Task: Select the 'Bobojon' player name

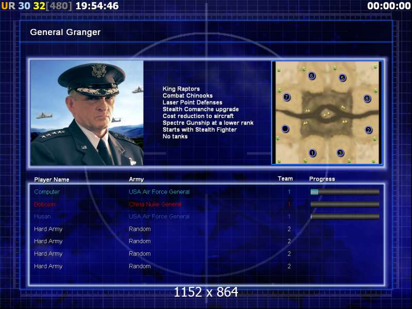Action: tap(45, 204)
